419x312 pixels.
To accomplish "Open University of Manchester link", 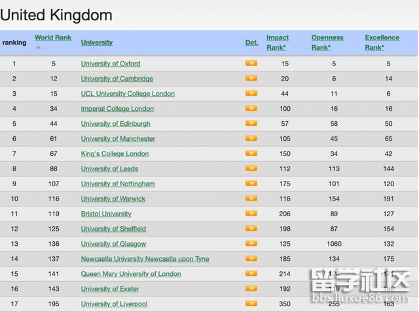I will 118,138.
